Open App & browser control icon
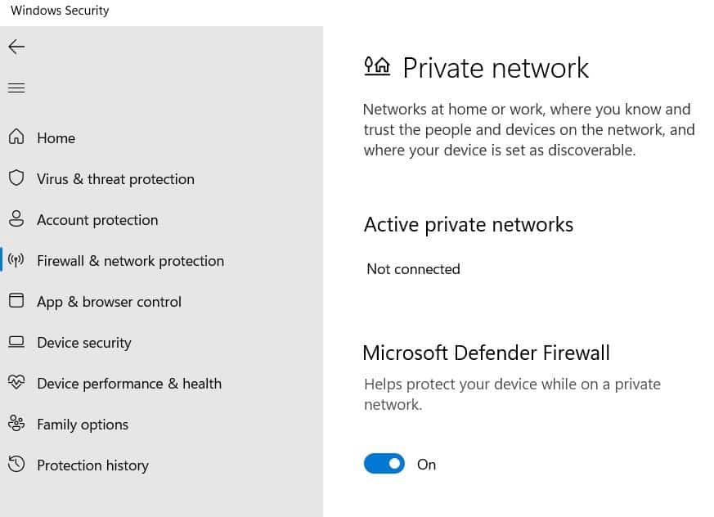 pos(16,301)
